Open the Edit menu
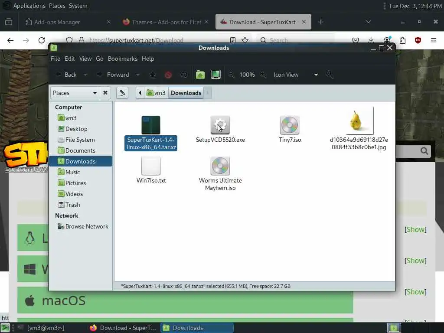This screenshot has height=333, width=444. point(70,59)
